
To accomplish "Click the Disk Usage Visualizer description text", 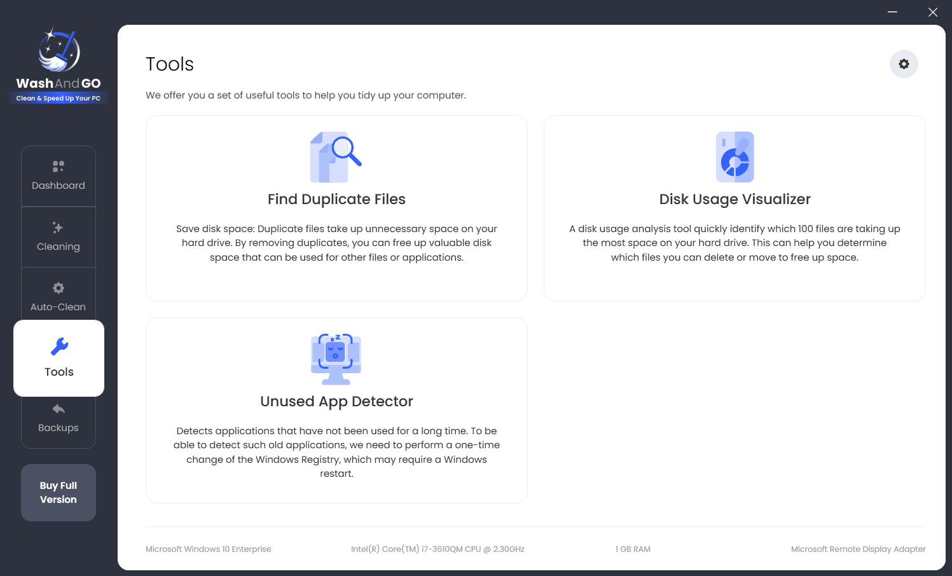I will point(735,243).
